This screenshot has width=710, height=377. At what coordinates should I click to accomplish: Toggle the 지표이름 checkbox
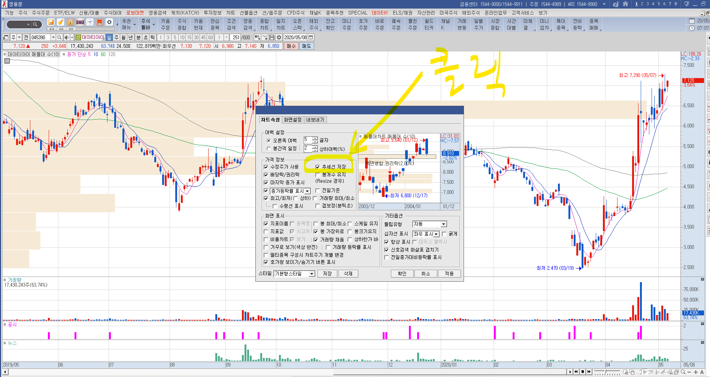click(266, 224)
